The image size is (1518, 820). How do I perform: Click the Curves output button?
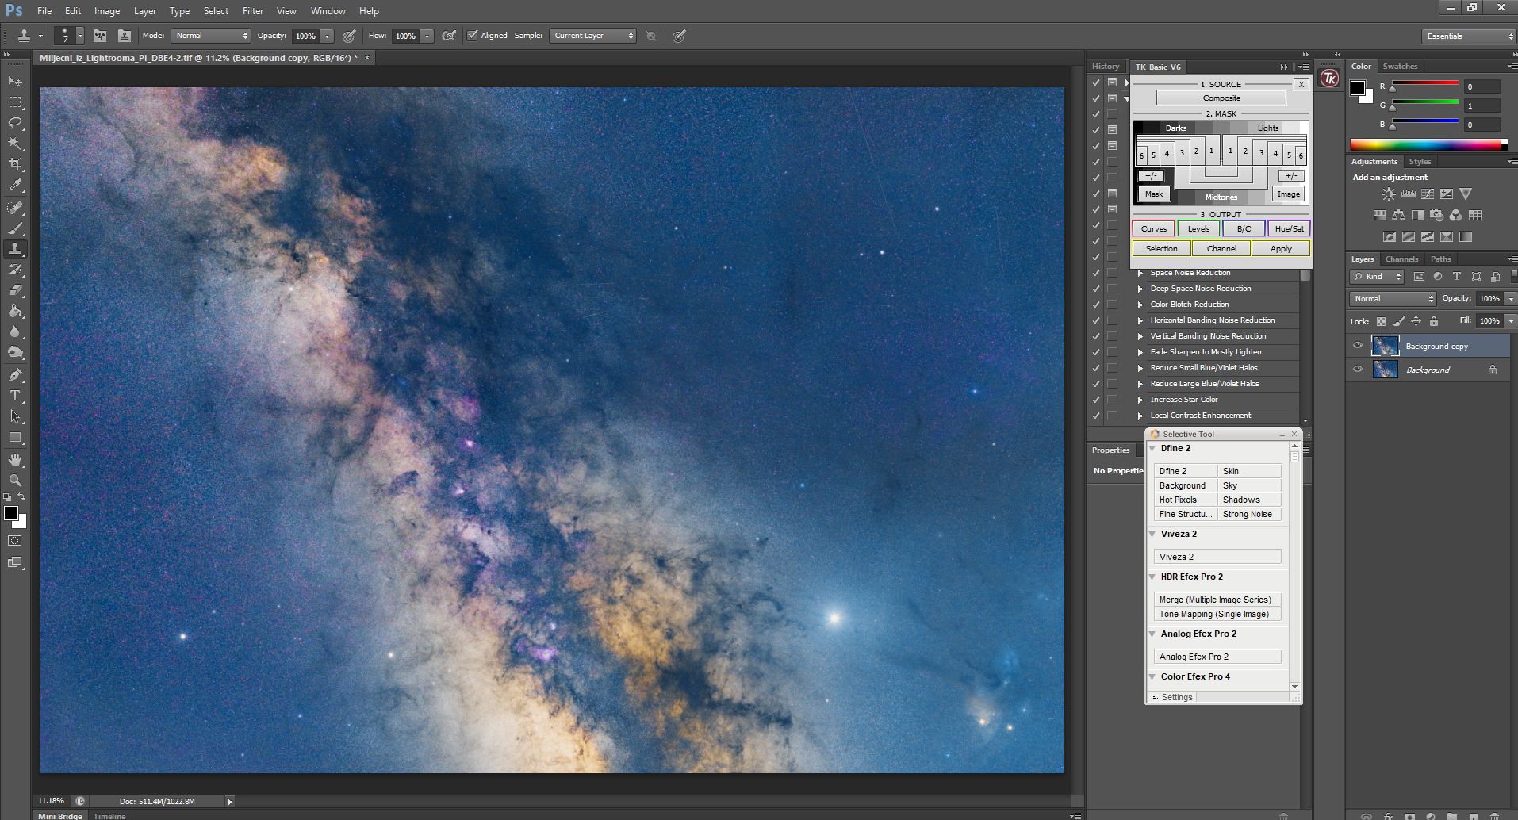click(x=1153, y=228)
